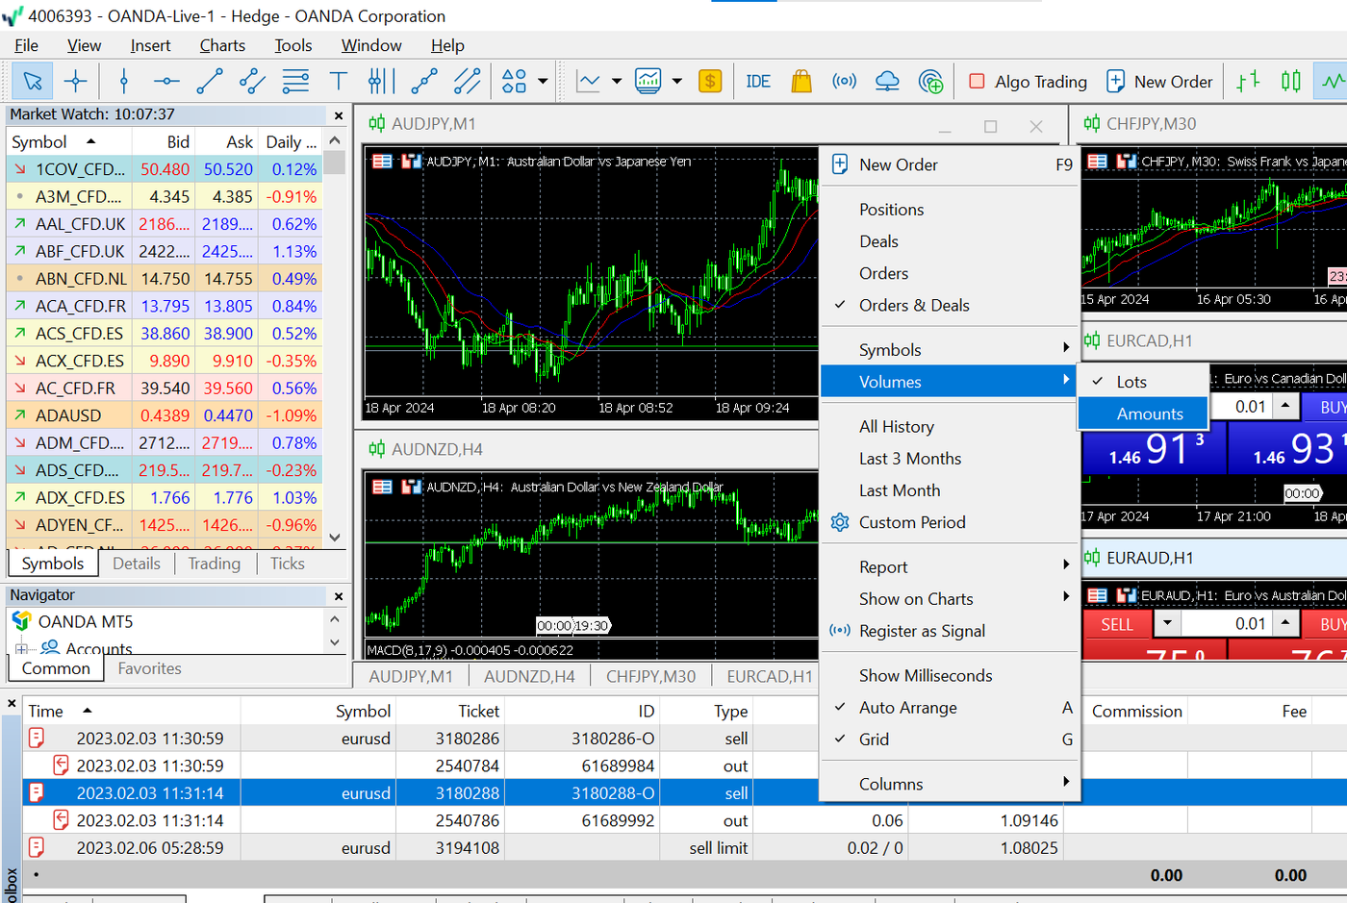The image size is (1347, 903).
Task: Choose the Horizontal Line drawing tool
Action: (165, 81)
